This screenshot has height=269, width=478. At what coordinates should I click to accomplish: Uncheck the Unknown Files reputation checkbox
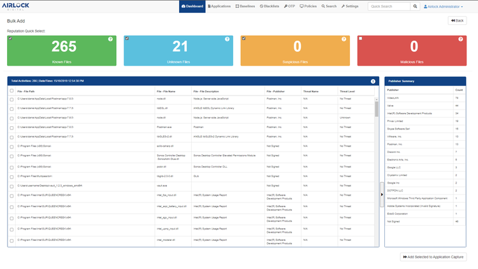coord(127,38)
